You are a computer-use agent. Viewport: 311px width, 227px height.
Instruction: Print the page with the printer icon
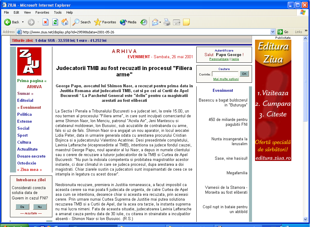(x=167, y=22)
